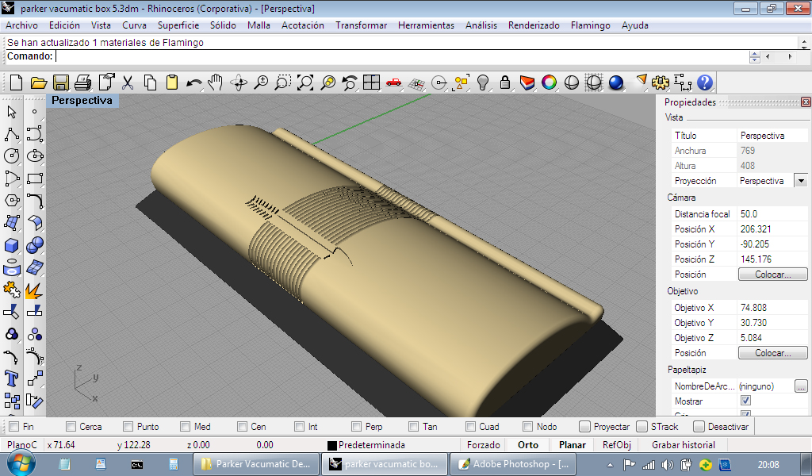Enable the Fin object snap checkbox
Image resolution: width=812 pixels, height=476 pixels.
[x=14, y=427]
